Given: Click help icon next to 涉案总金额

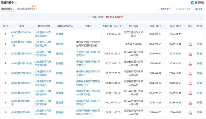Looking at the screenshot, I should tap(90, 17).
